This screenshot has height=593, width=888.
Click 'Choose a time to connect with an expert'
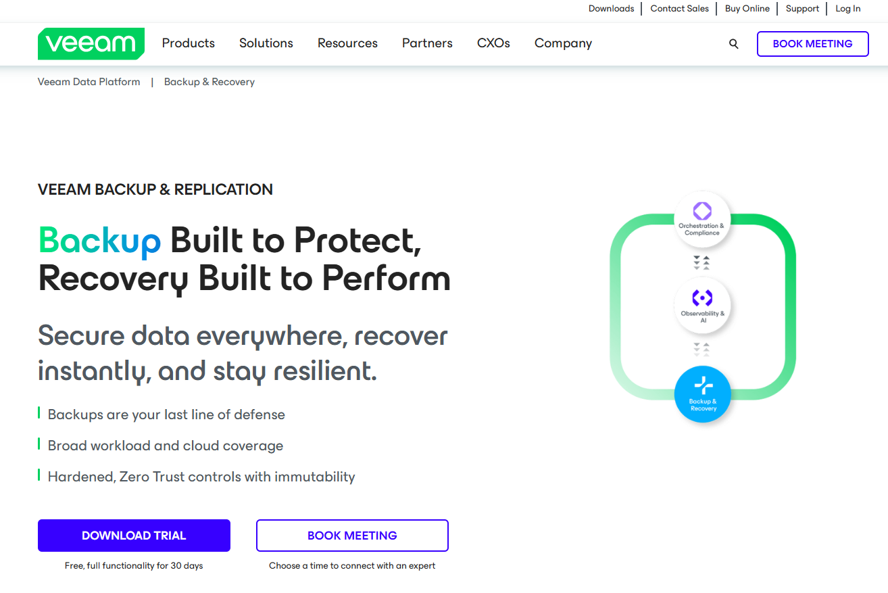pyautogui.click(x=352, y=565)
